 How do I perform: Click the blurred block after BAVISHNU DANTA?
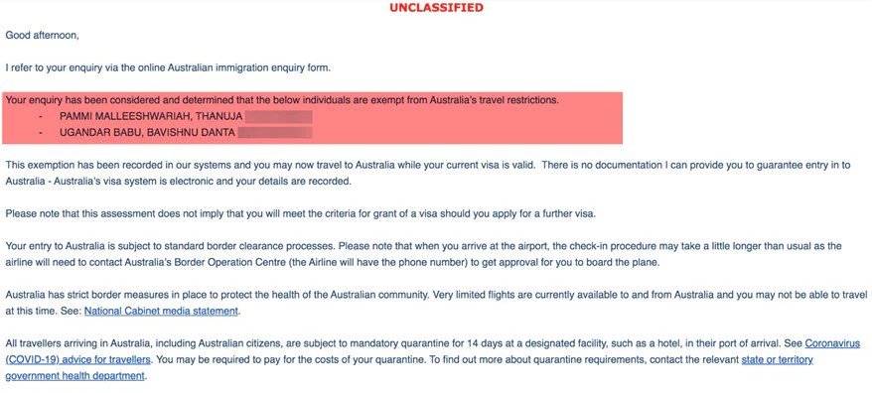(x=276, y=133)
